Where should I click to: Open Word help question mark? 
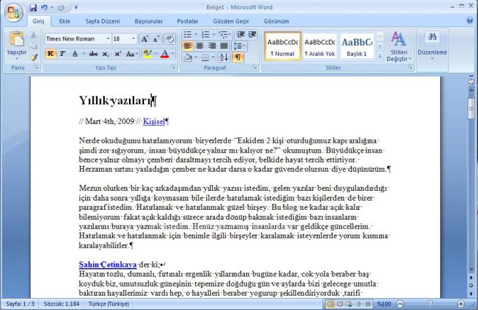tap(469, 20)
